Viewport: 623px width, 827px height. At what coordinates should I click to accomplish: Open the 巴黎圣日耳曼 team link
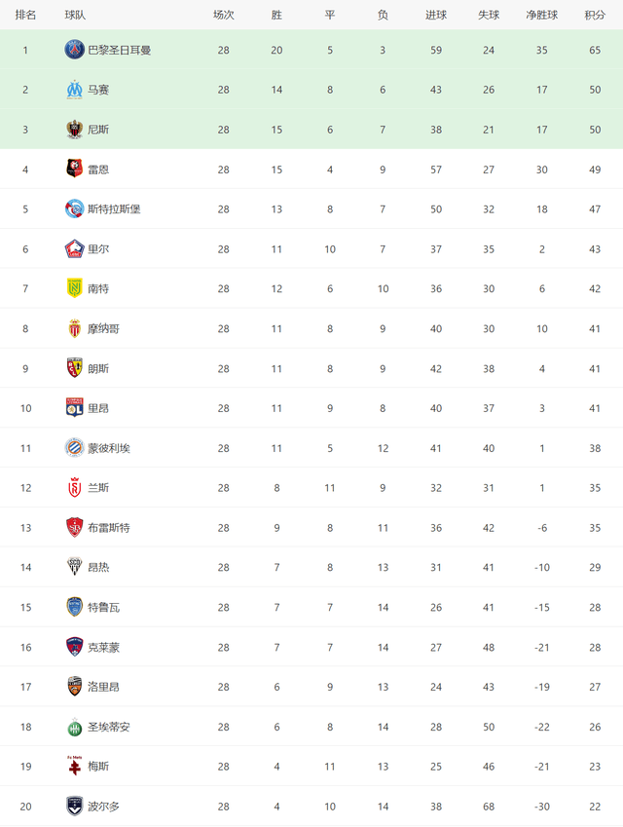coord(119,50)
